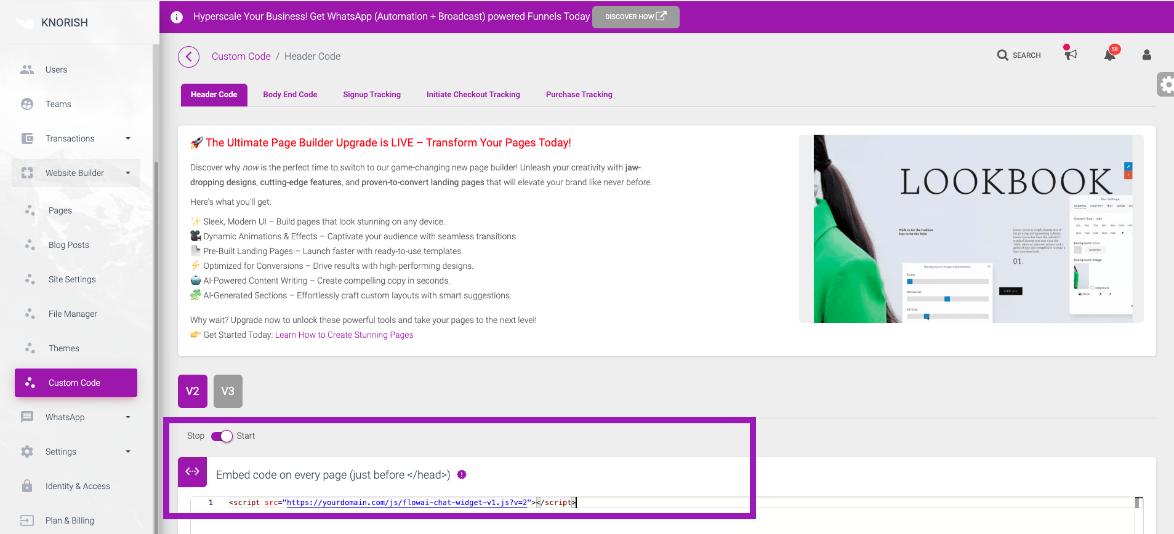The width and height of the screenshot is (1174, 534).
Task: Select the V3 version button
Action: click(228, 391)
